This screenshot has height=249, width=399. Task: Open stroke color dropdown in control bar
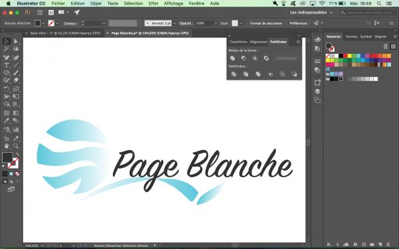[57, 23]
